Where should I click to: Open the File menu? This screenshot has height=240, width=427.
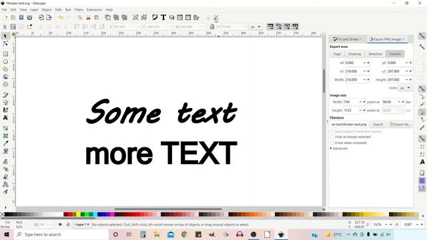tap(5, 9)
